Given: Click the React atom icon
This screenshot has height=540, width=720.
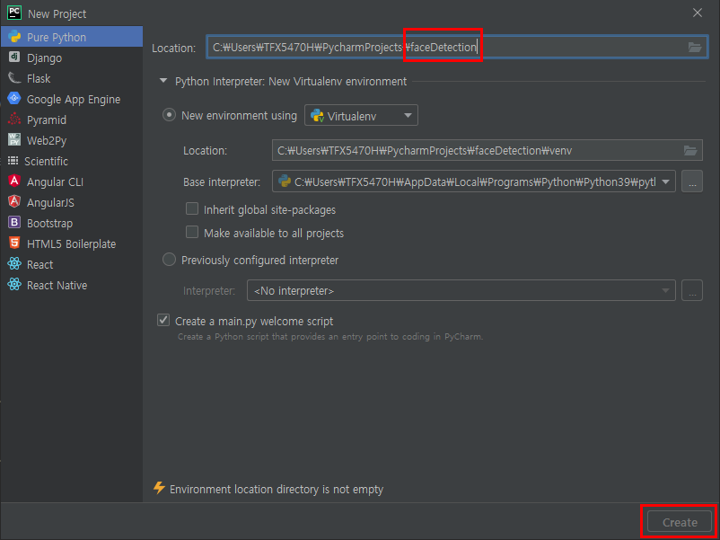Looking at the screenshot, I should (14, 263).
